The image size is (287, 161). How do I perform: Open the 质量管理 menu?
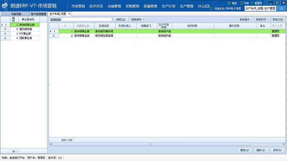[151, 6]
